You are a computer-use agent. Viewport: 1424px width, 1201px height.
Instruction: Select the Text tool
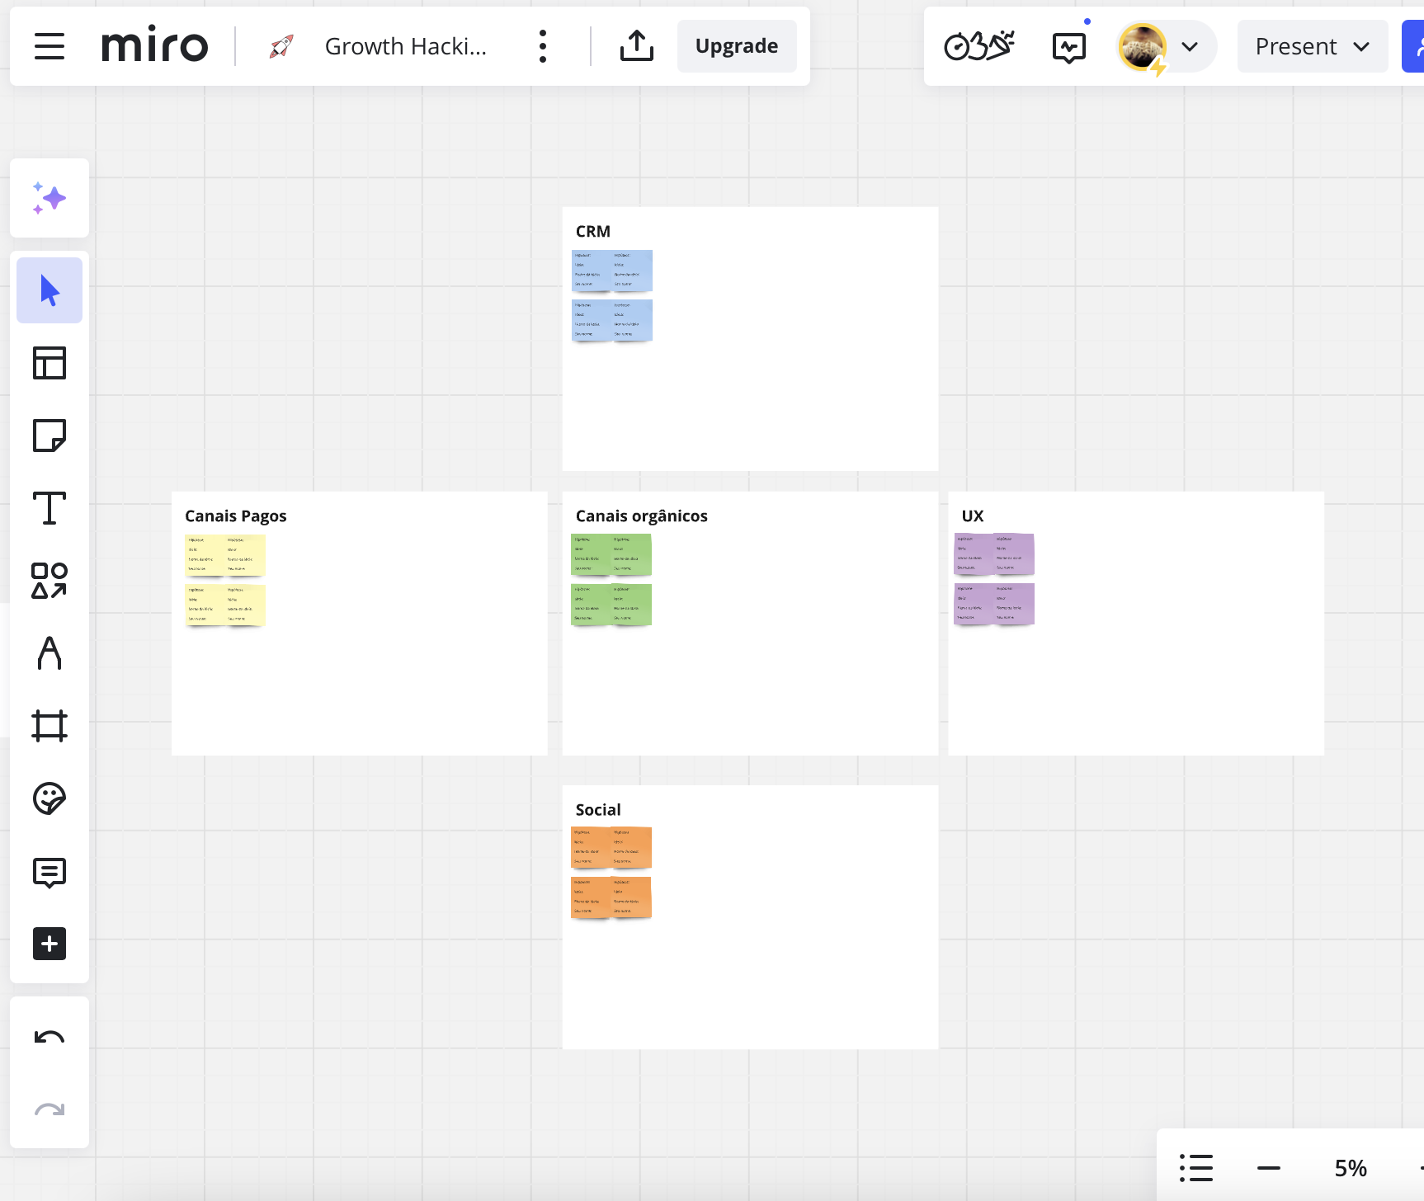click(50, 508)
